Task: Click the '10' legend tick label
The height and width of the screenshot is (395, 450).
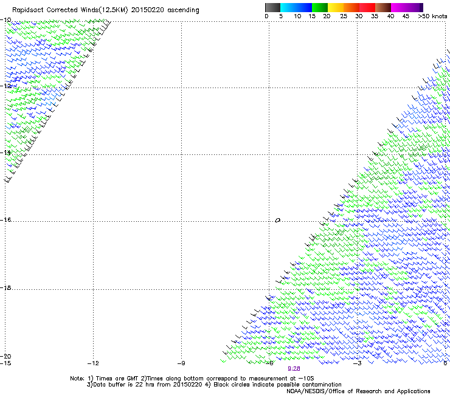Action: (297, 16)
